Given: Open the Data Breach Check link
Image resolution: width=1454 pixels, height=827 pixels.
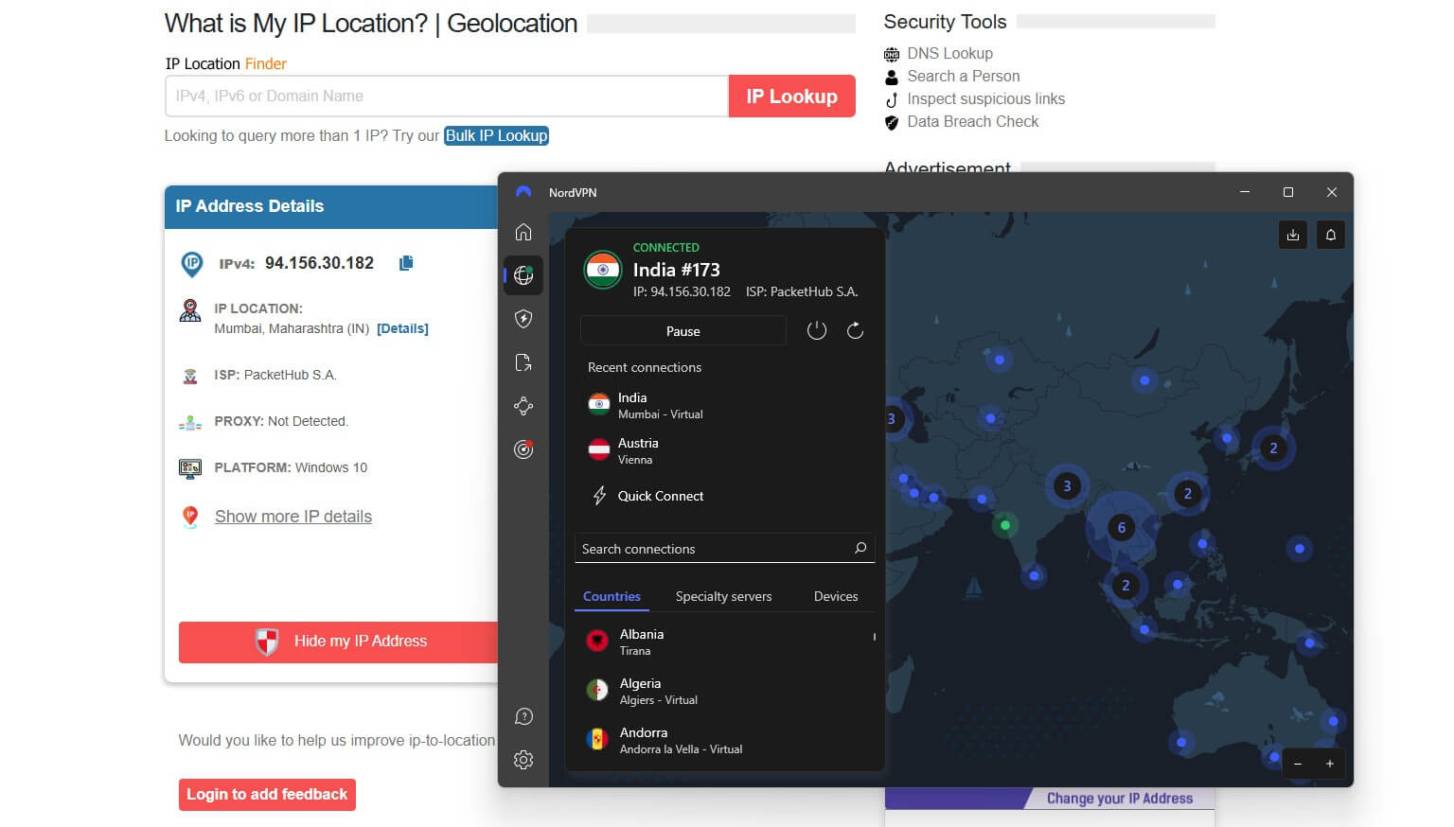Looking at the screenshot, I should [x=972, y=121].
